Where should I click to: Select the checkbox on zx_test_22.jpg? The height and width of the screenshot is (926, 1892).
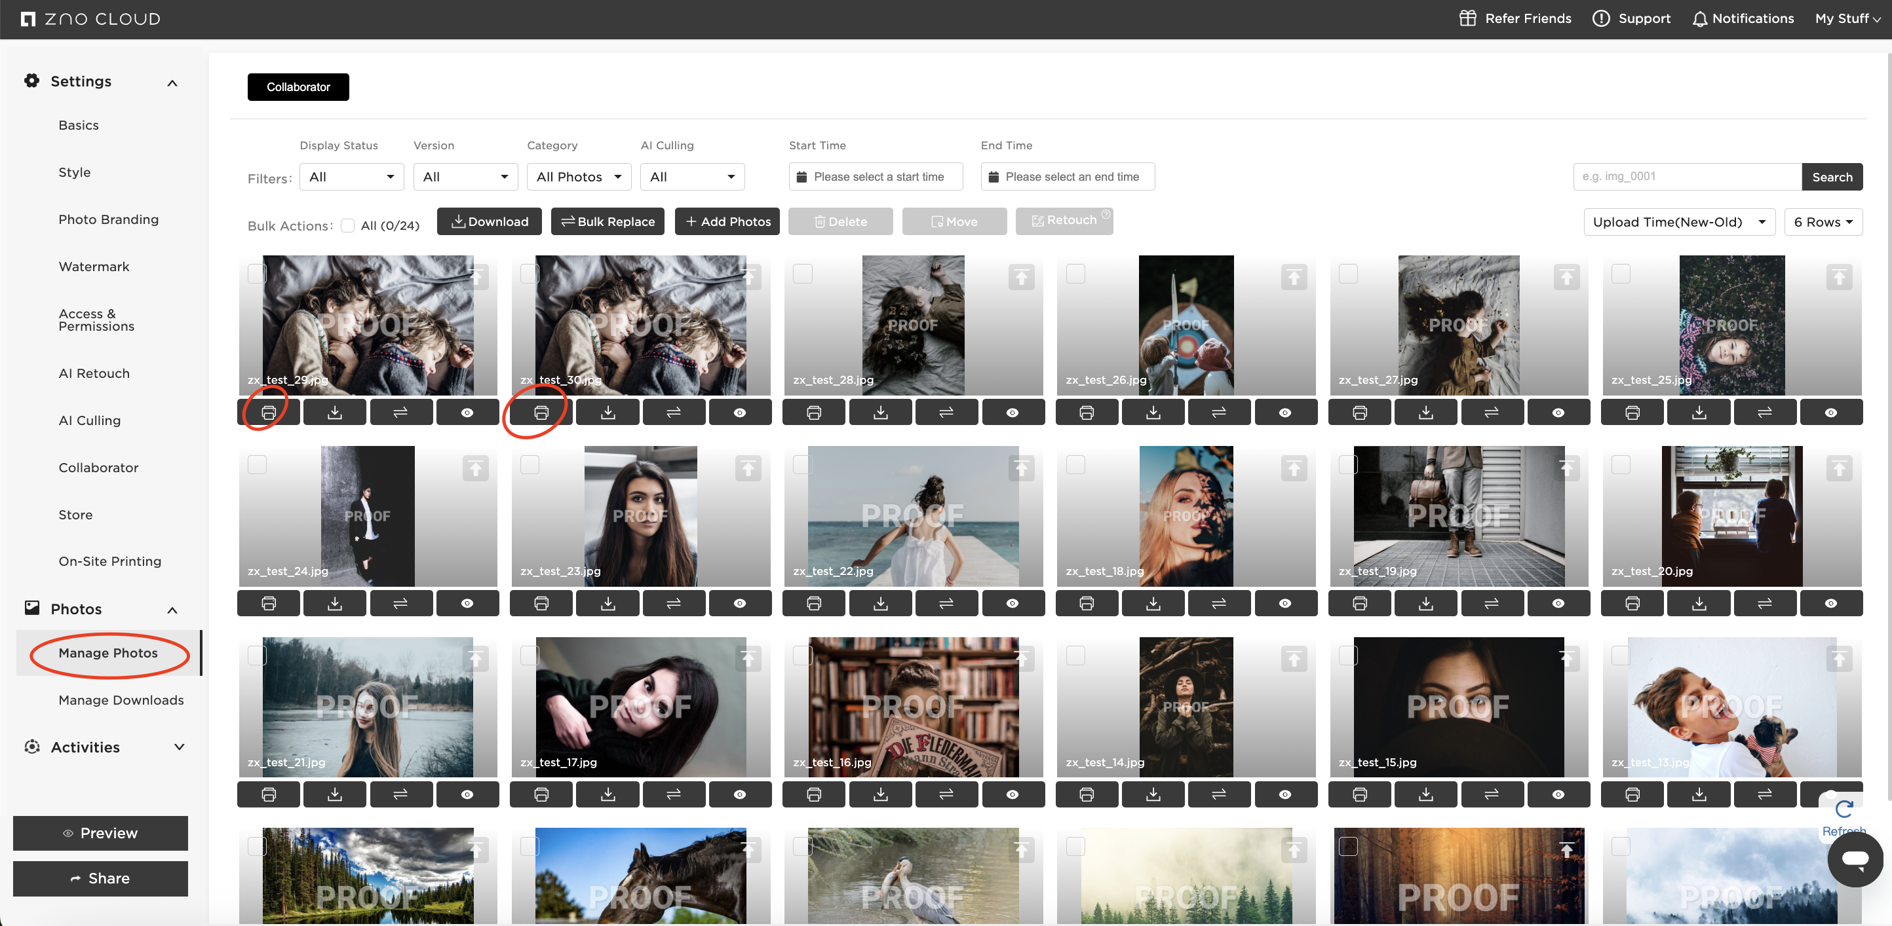point(803,465)
